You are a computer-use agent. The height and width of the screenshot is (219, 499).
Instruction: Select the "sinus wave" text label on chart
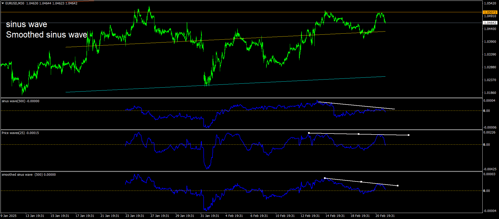pos(27,24)
